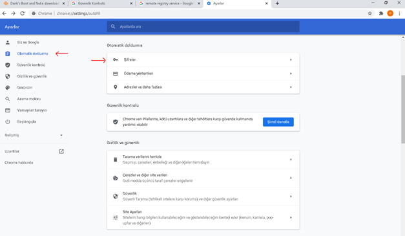Image resolution: width=405 pixels, height=236 pixels.
Task: Switch to the Güvenlik Kontrolü tab
Action: (102, 4)
